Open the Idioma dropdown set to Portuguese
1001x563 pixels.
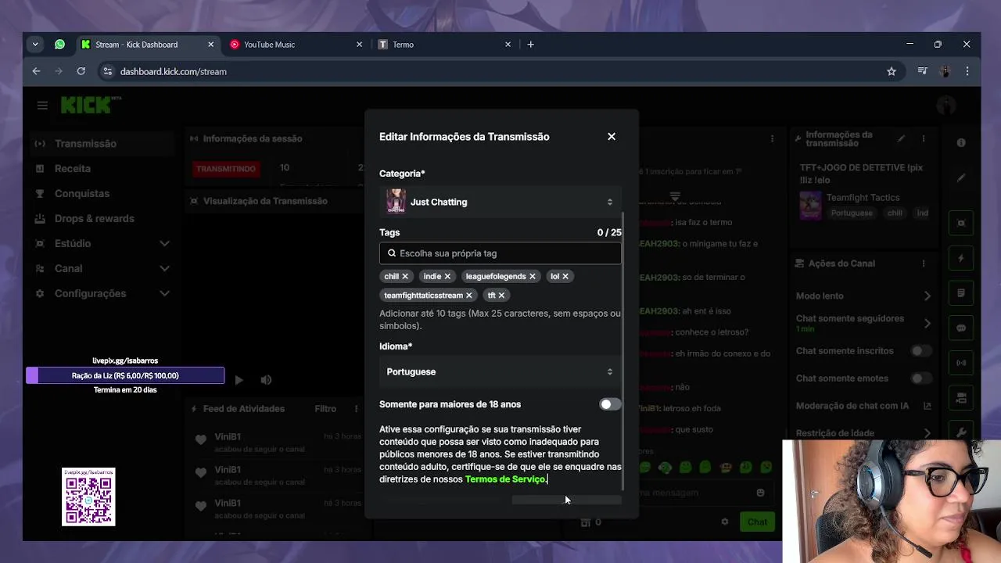click(x=500, y=371)
